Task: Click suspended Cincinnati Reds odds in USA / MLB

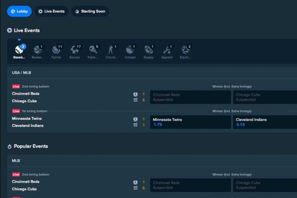Action: tap(190, 97)
